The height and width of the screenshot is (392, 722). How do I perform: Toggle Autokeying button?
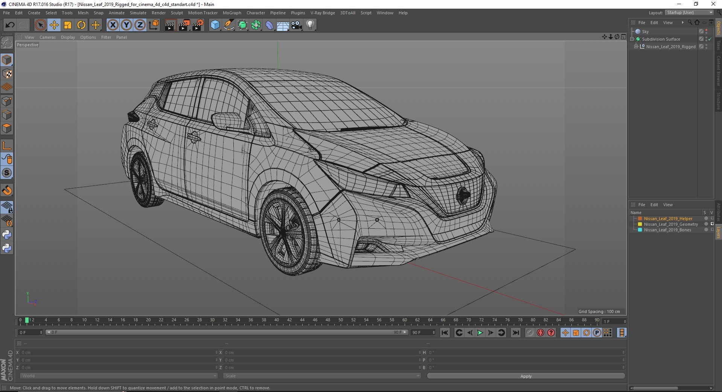(541, 333)
